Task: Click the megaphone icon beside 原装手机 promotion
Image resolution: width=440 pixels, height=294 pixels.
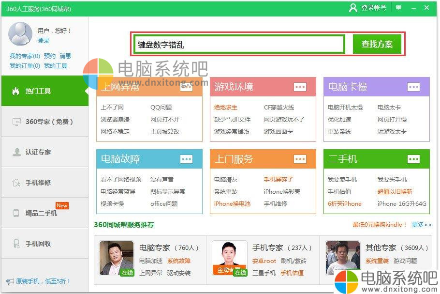Action: tap(10, 281)
